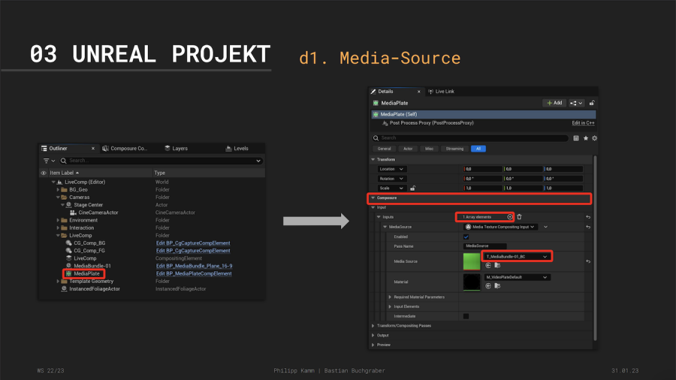Viewport: 676px width, 380px height.
Task: Toggle the Outliner visibility eye column header
Action: 44,173
